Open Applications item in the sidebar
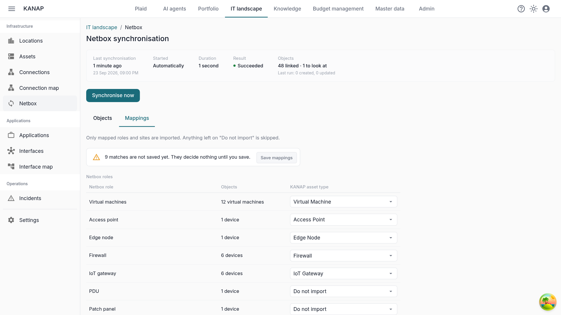Screen dimensions: 561x315 tap(40, 135)
